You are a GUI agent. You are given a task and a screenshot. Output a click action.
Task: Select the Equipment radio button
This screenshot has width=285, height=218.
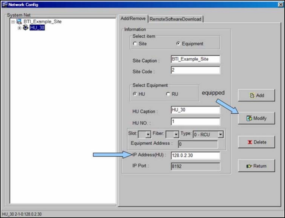click(178, 44)
